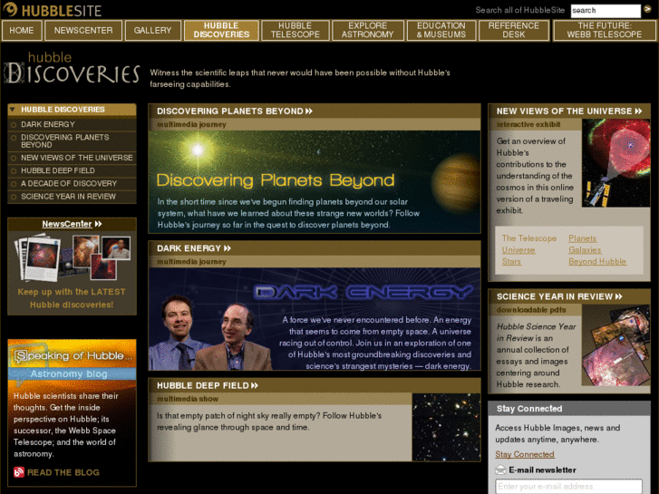Open the New Views of the Universe thumbnail
Screen dimensions: 659x494
616,163
